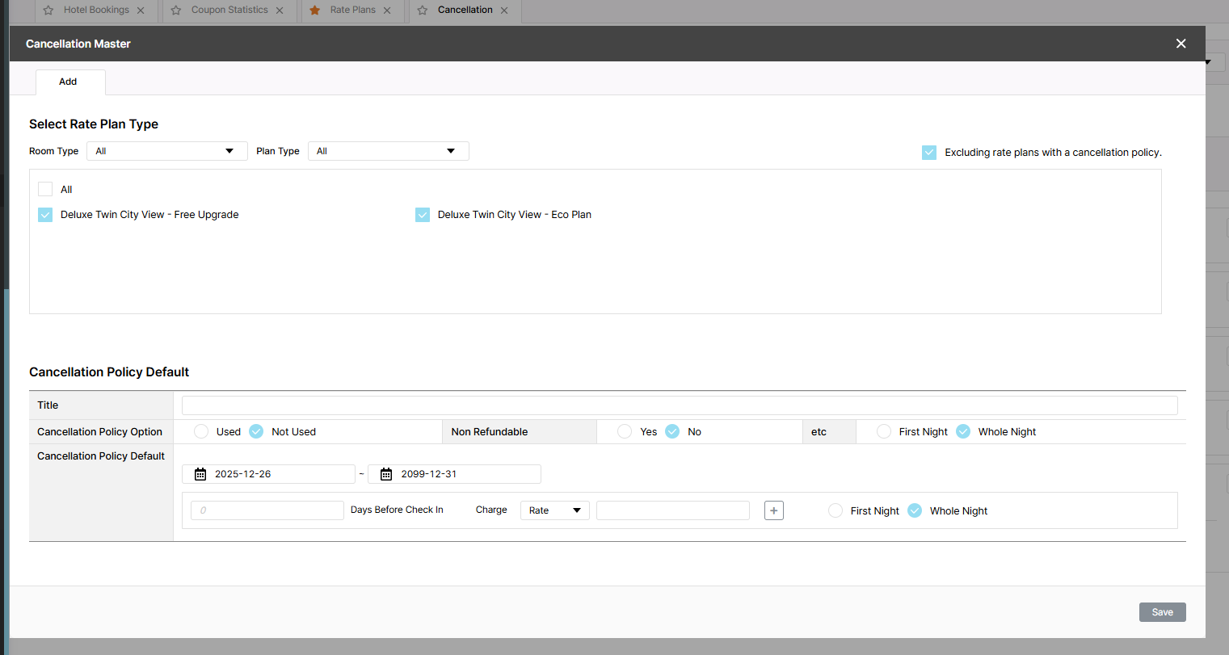
Task: Click the star icon on Hotel Bookings tab
Action: click(48, 10)
